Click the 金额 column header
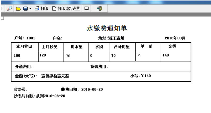The image size is (211, 113). pyautogui.click(x=172, y=46)
